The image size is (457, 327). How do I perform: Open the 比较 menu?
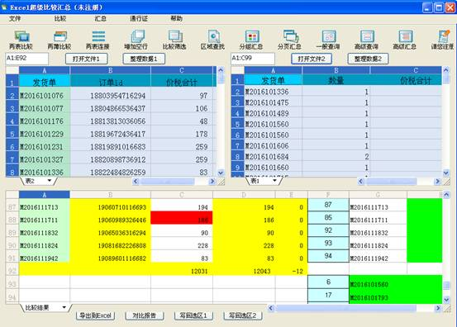coord(60,19)
